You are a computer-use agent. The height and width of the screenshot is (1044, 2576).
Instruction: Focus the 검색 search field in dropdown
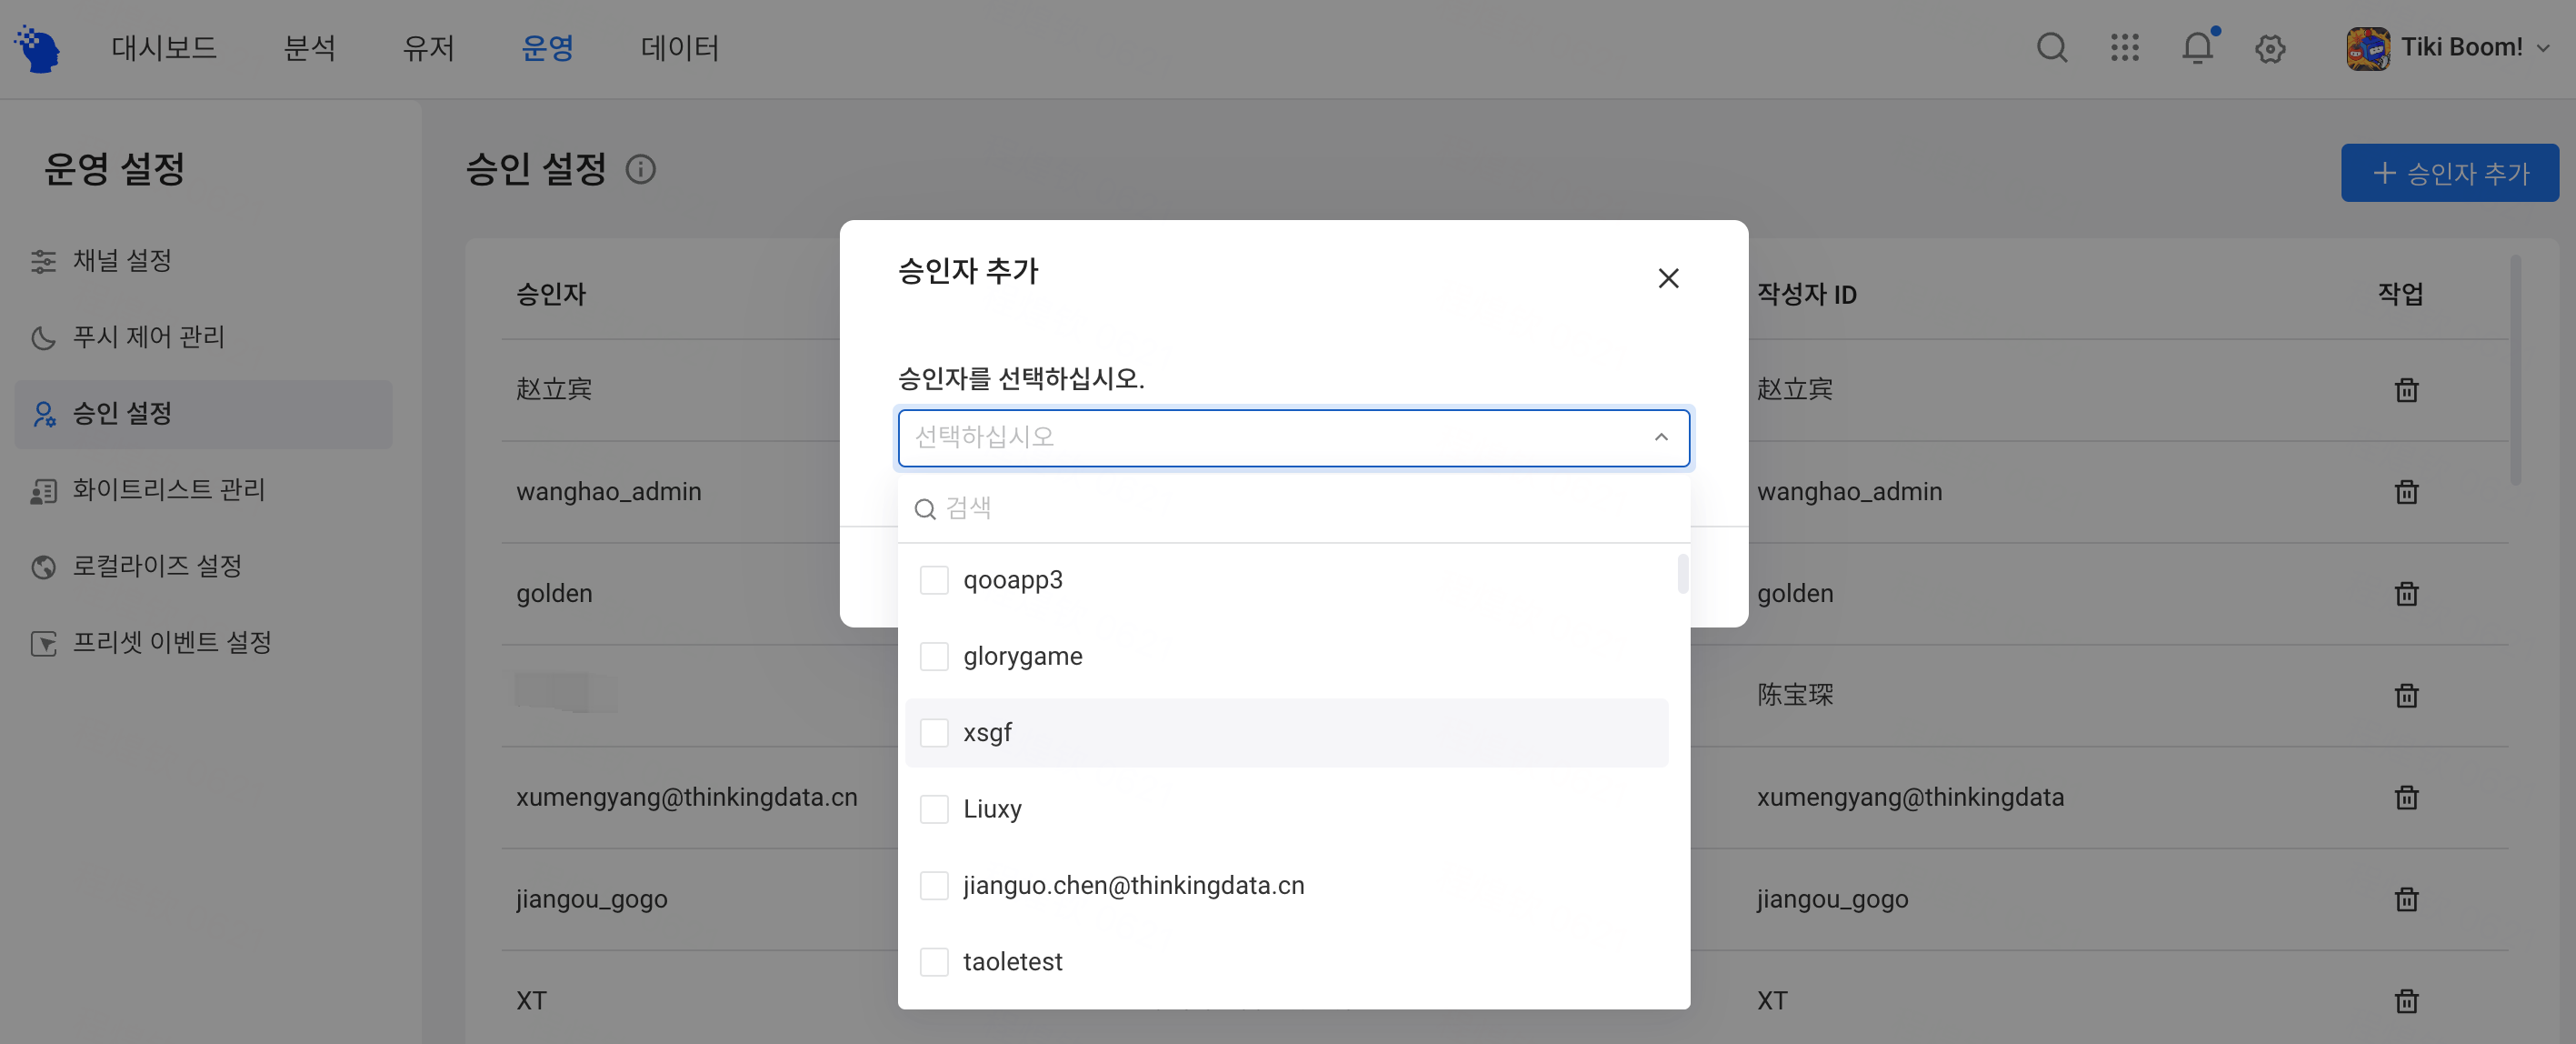tap(1293, 508)
